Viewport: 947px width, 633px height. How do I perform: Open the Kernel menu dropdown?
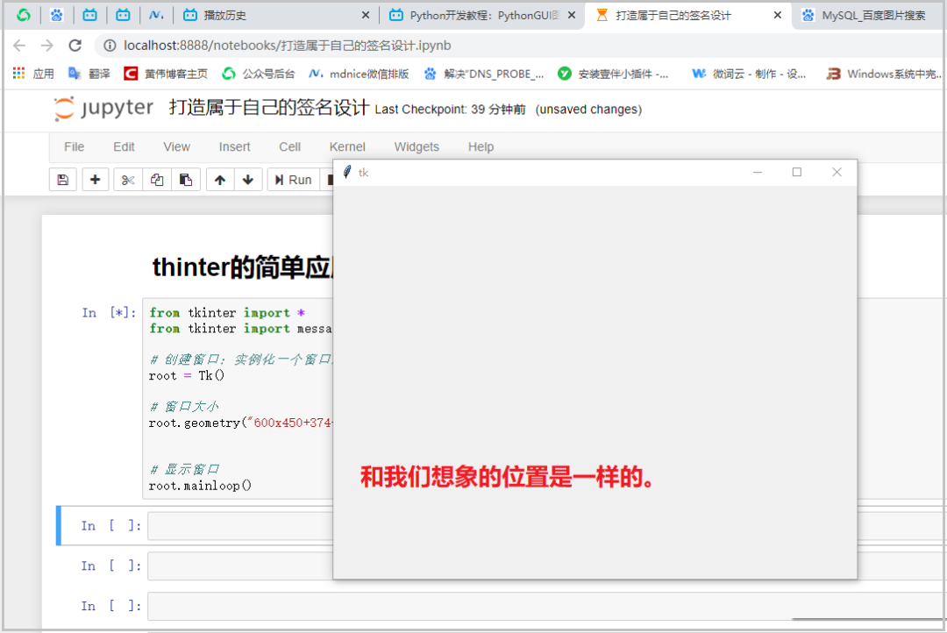tap(347, 146)
